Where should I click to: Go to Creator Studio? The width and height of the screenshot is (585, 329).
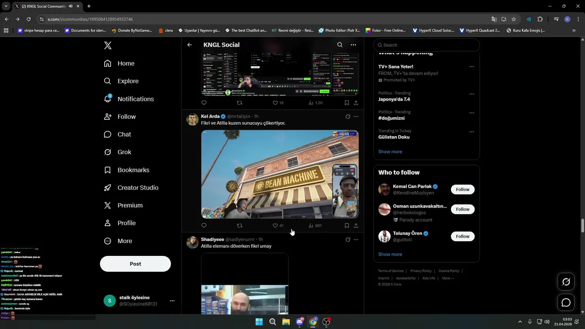coord(131,188)
